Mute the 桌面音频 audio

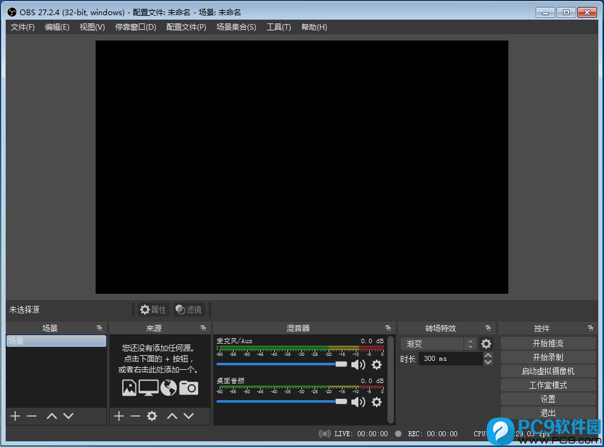coord(358,402)
